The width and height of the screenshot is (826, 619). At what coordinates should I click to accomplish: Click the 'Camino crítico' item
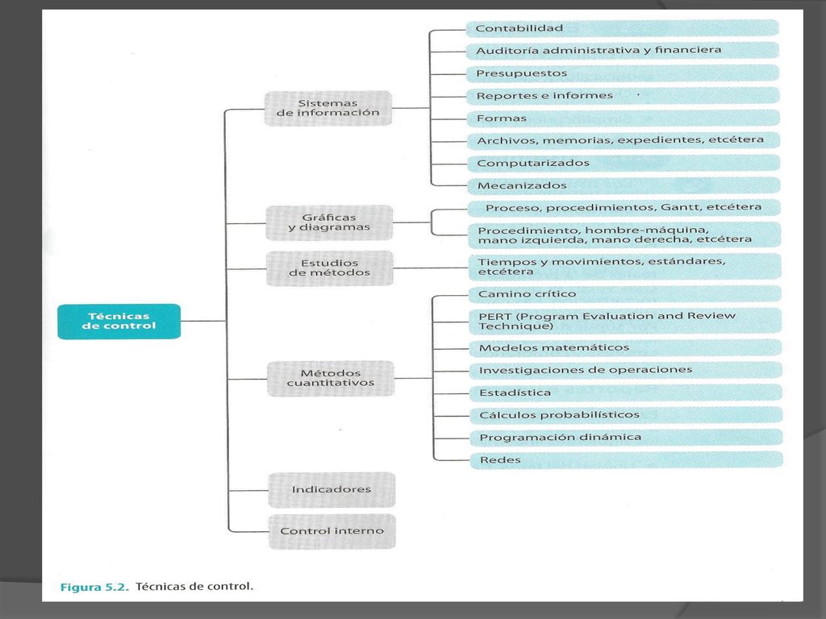625,293
